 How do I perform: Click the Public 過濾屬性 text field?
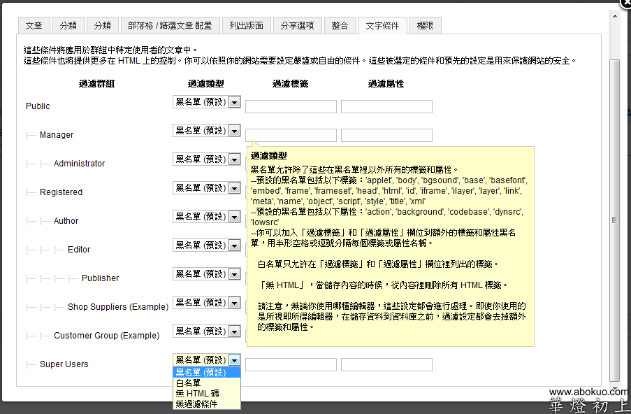point(386,107)
